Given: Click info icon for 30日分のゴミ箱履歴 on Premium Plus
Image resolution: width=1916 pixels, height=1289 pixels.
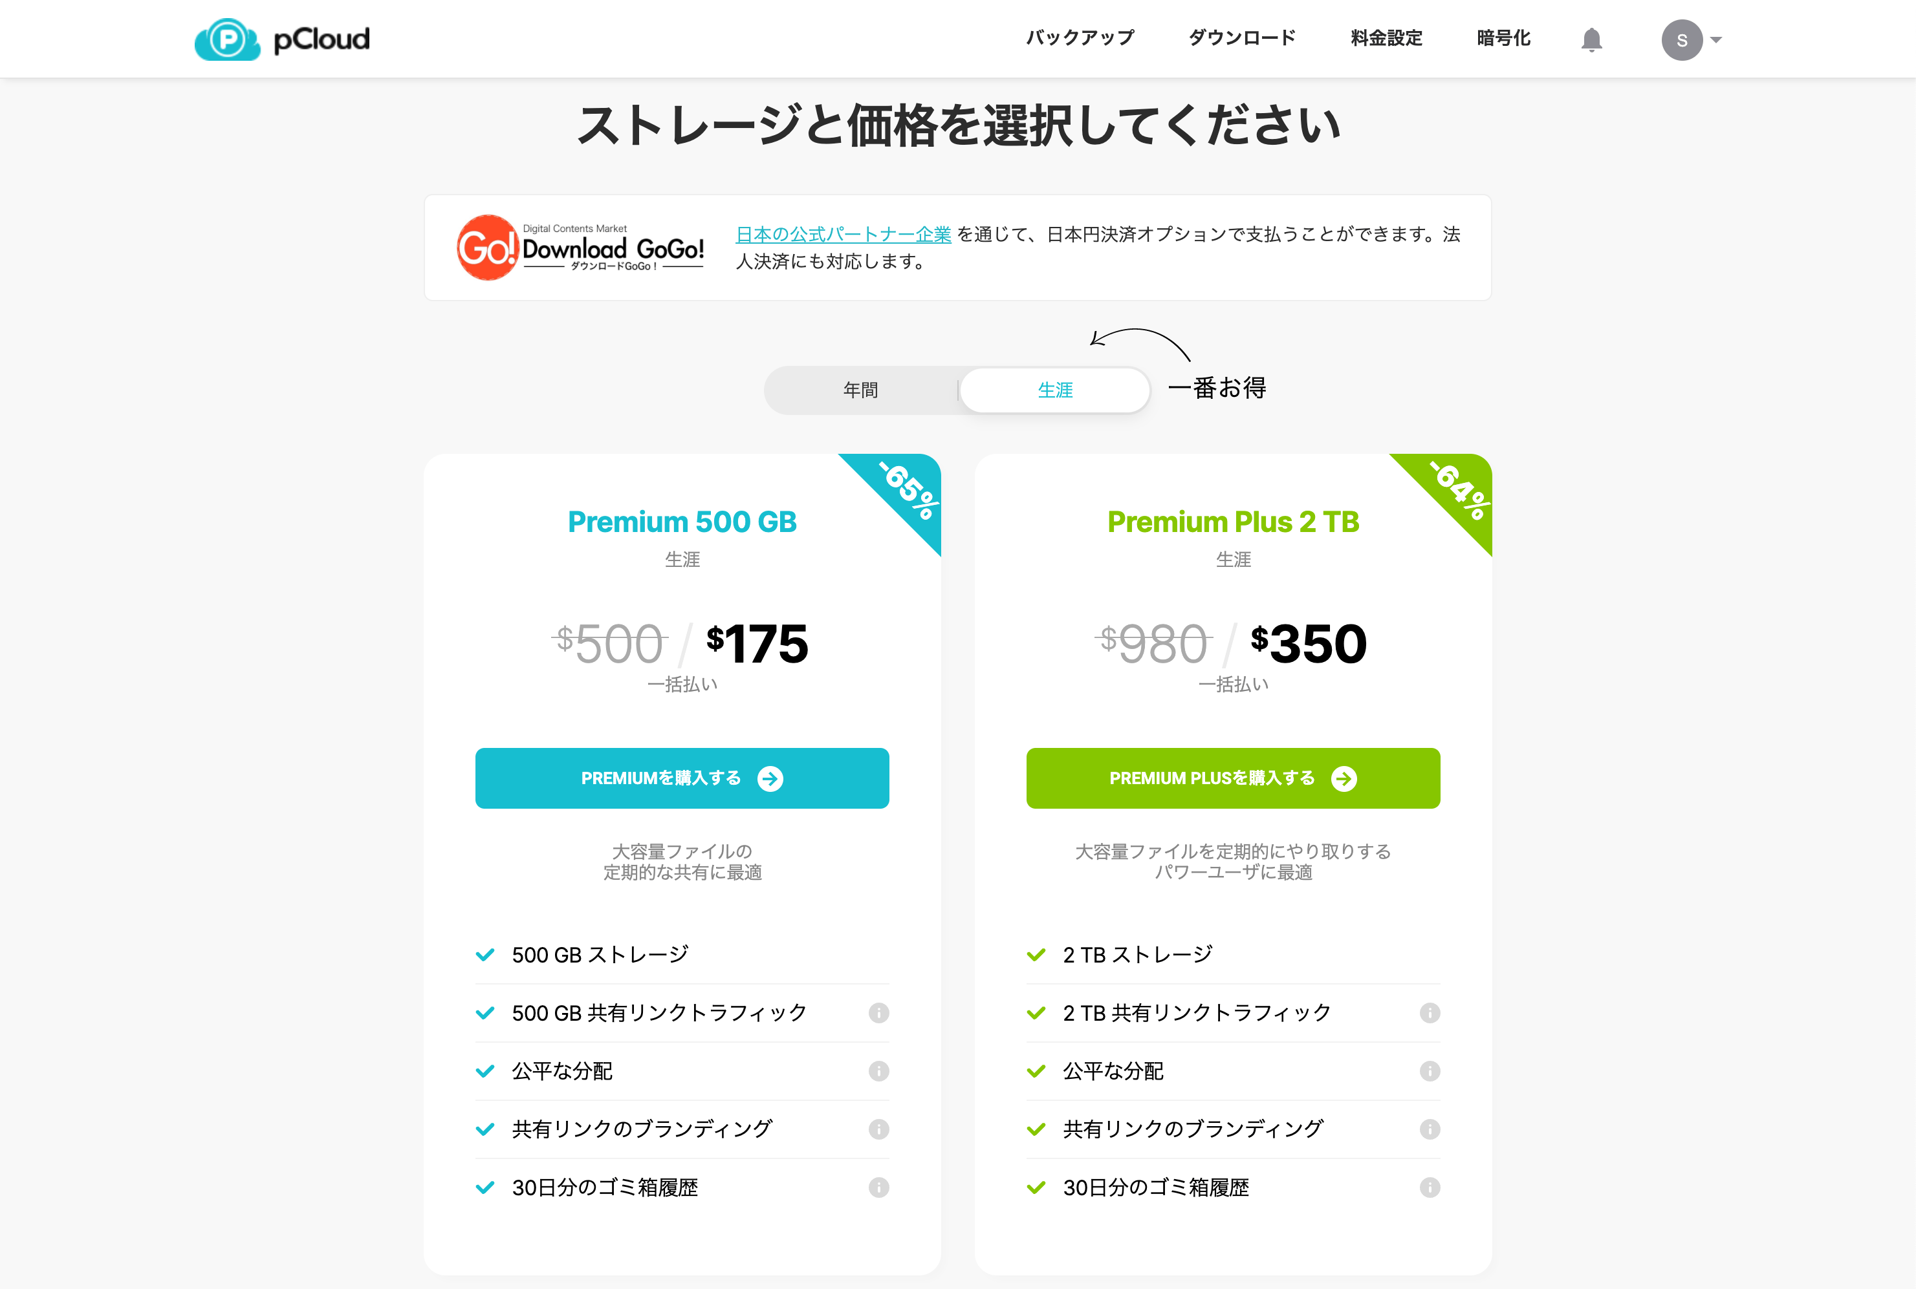Looking at the screenshot, I should click(1430, 1187).
